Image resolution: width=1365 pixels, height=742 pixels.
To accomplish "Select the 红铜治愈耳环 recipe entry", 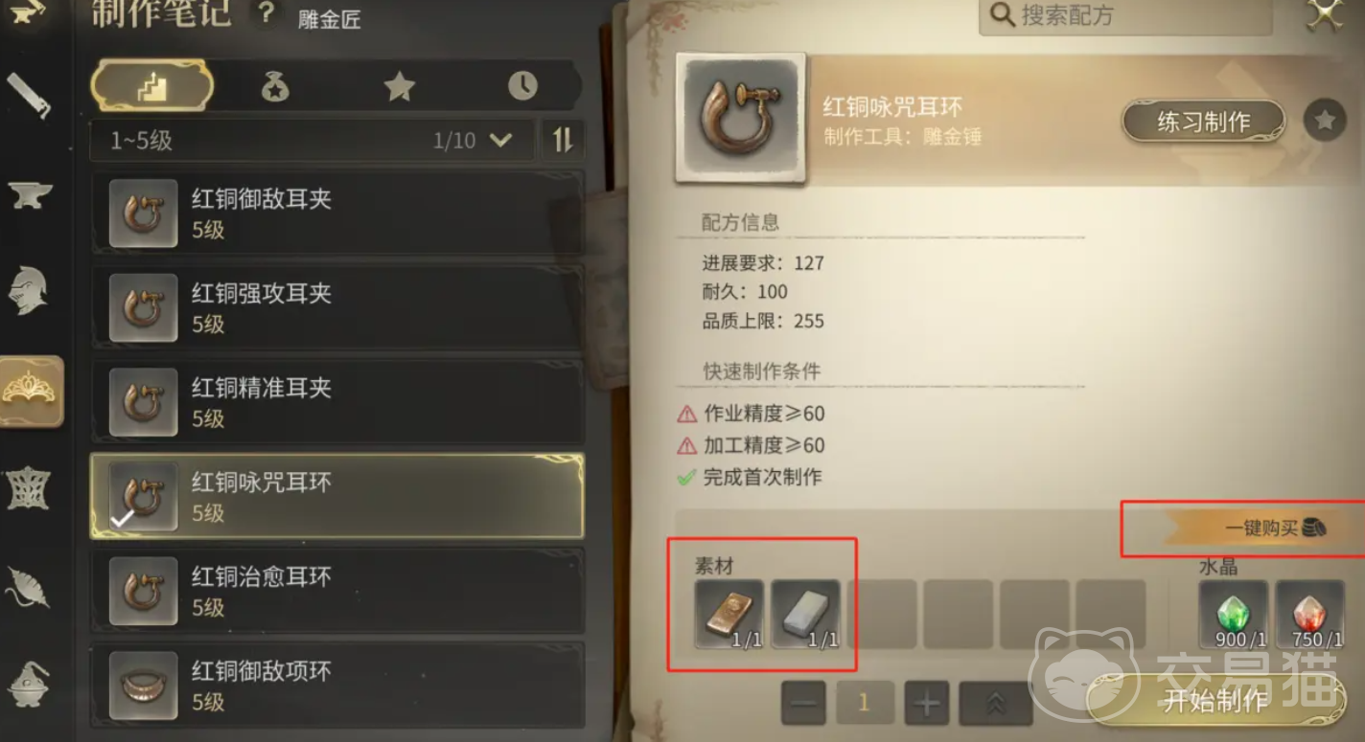I will tap(336, 592).
